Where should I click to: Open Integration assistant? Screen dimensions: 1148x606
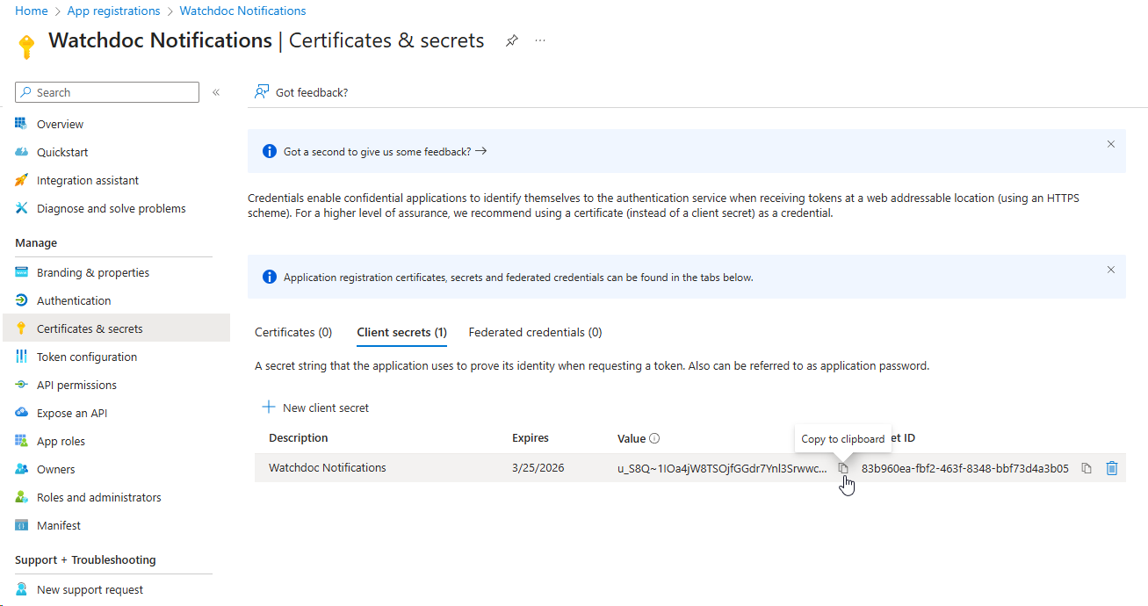click(88, 180)
